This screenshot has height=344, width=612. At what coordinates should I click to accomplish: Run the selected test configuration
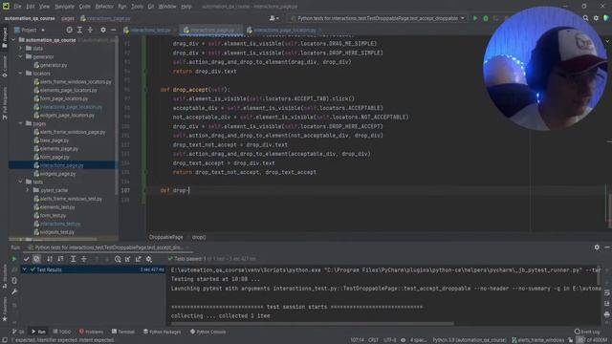(475, 18)
